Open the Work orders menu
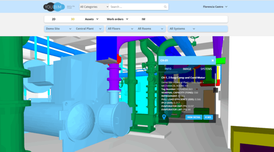This screenshot has height=152, width=274. coord(117,19)
